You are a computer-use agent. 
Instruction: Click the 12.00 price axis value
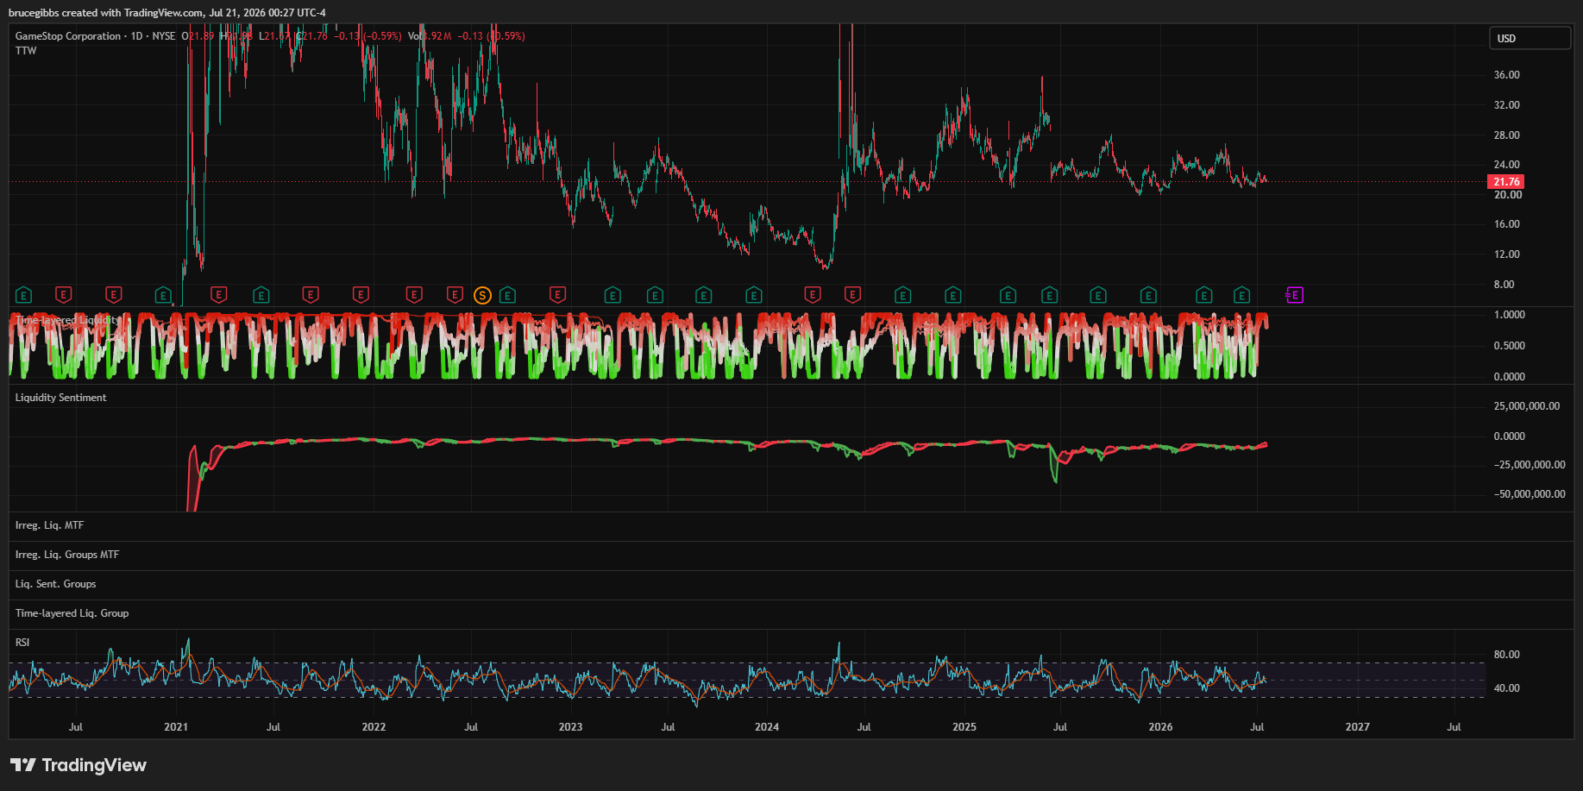(x=1507, y=254)
